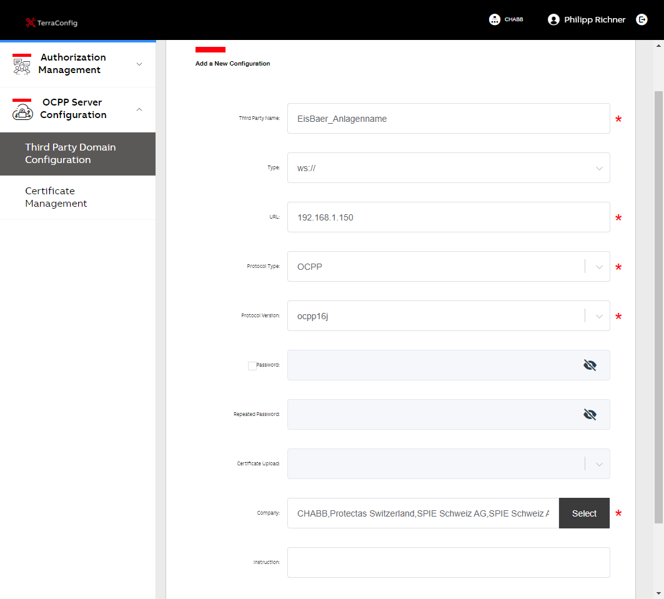Open the CHABB company icon
664x599 pixels.
pyautogui.click(x=494, y=19)
